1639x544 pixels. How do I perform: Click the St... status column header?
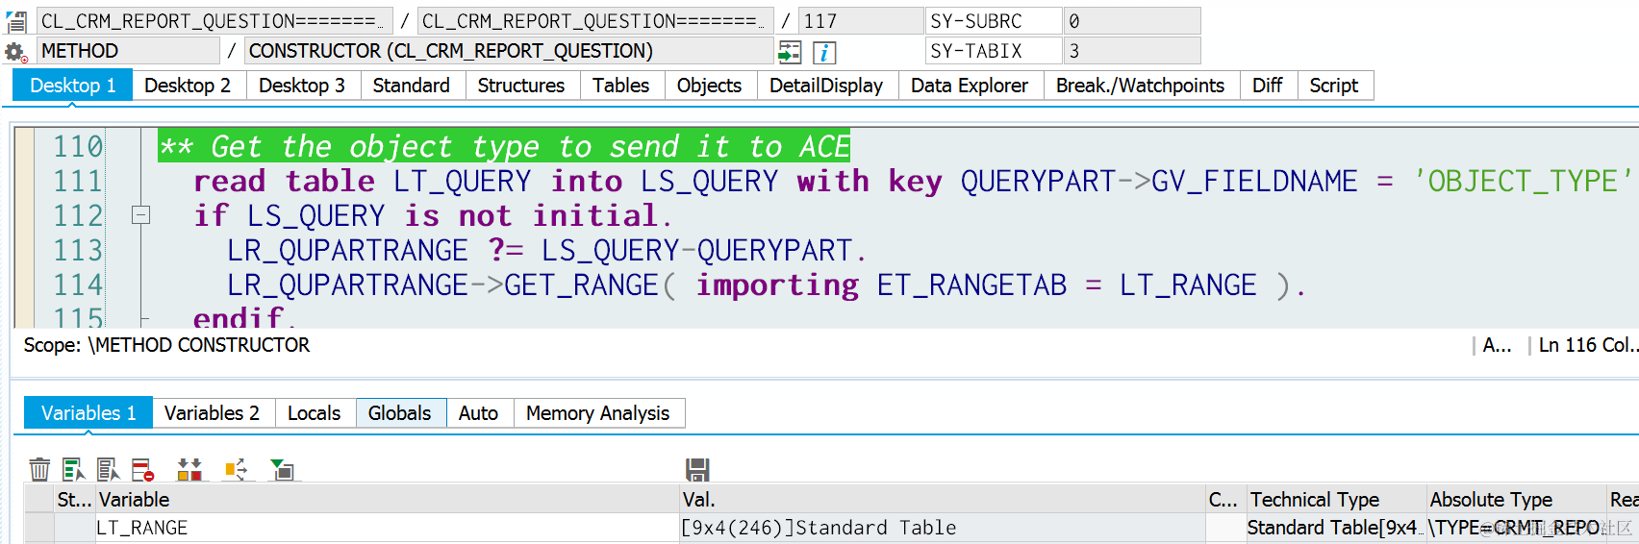tap(74, 500)
